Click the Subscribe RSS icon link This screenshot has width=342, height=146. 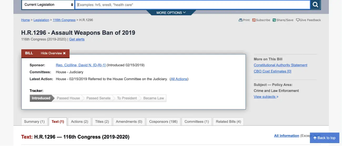(261, 20)
